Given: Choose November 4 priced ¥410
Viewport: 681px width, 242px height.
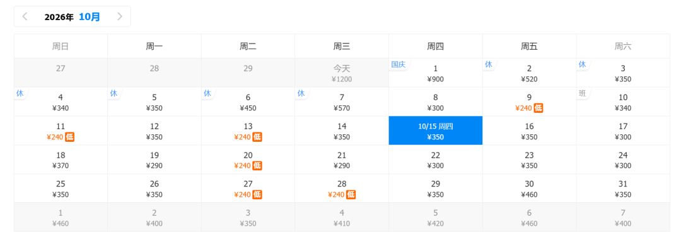Looking at the screenshot, I should [x=342, y=217].
